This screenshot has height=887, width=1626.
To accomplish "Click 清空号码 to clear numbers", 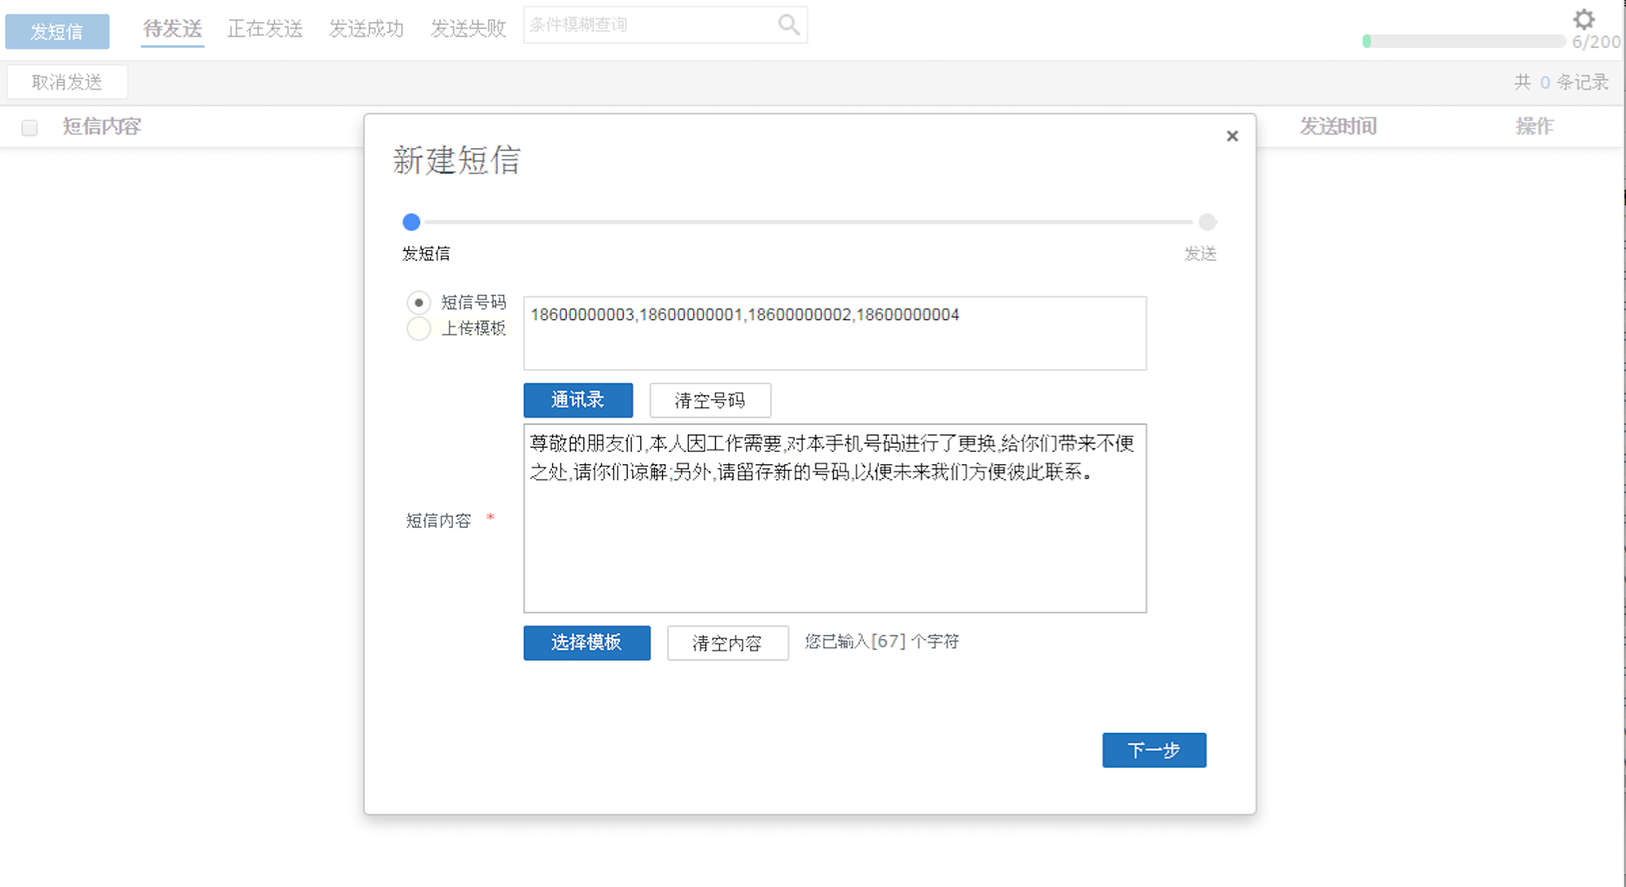I will coord(710,400).
